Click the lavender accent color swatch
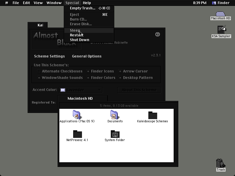The image size is (235, 176). [x=63, y=90]
